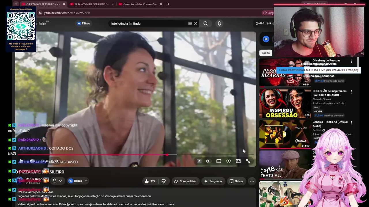Open a new browser tab with plus button
Viewport: 369px width, 207px height.
[168, 4]
